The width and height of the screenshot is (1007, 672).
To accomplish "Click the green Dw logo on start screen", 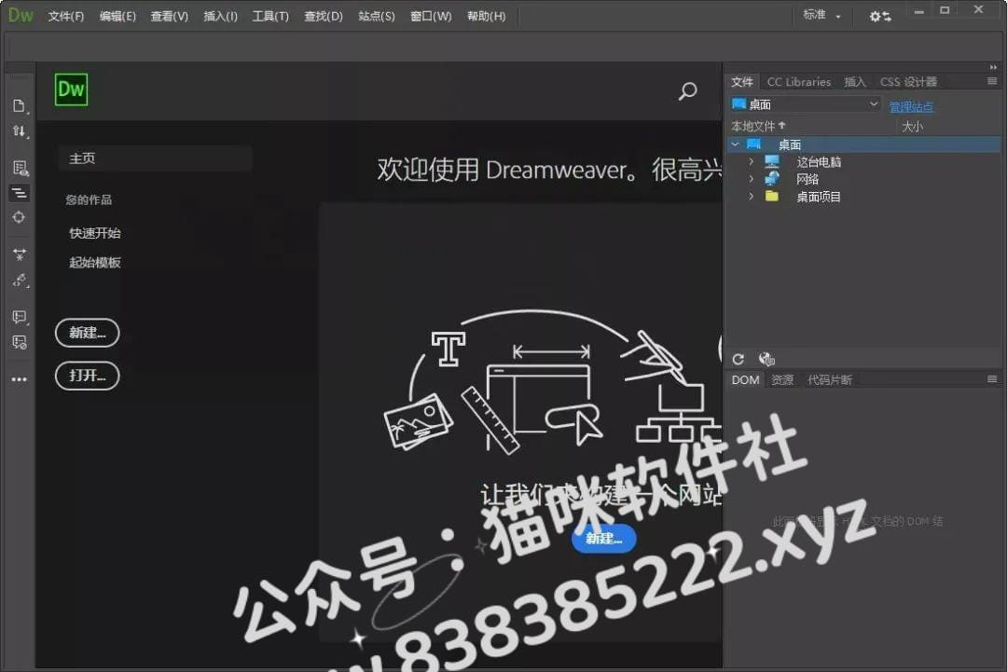I will [x=71, y=89].
